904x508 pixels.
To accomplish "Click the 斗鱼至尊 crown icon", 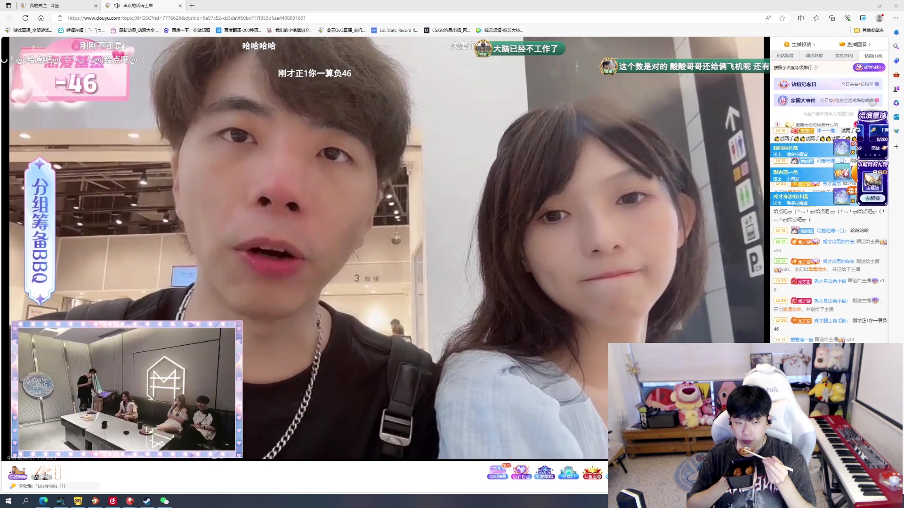I will point(592,472).
